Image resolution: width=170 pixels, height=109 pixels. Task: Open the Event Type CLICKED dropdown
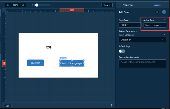pos(130,25)
